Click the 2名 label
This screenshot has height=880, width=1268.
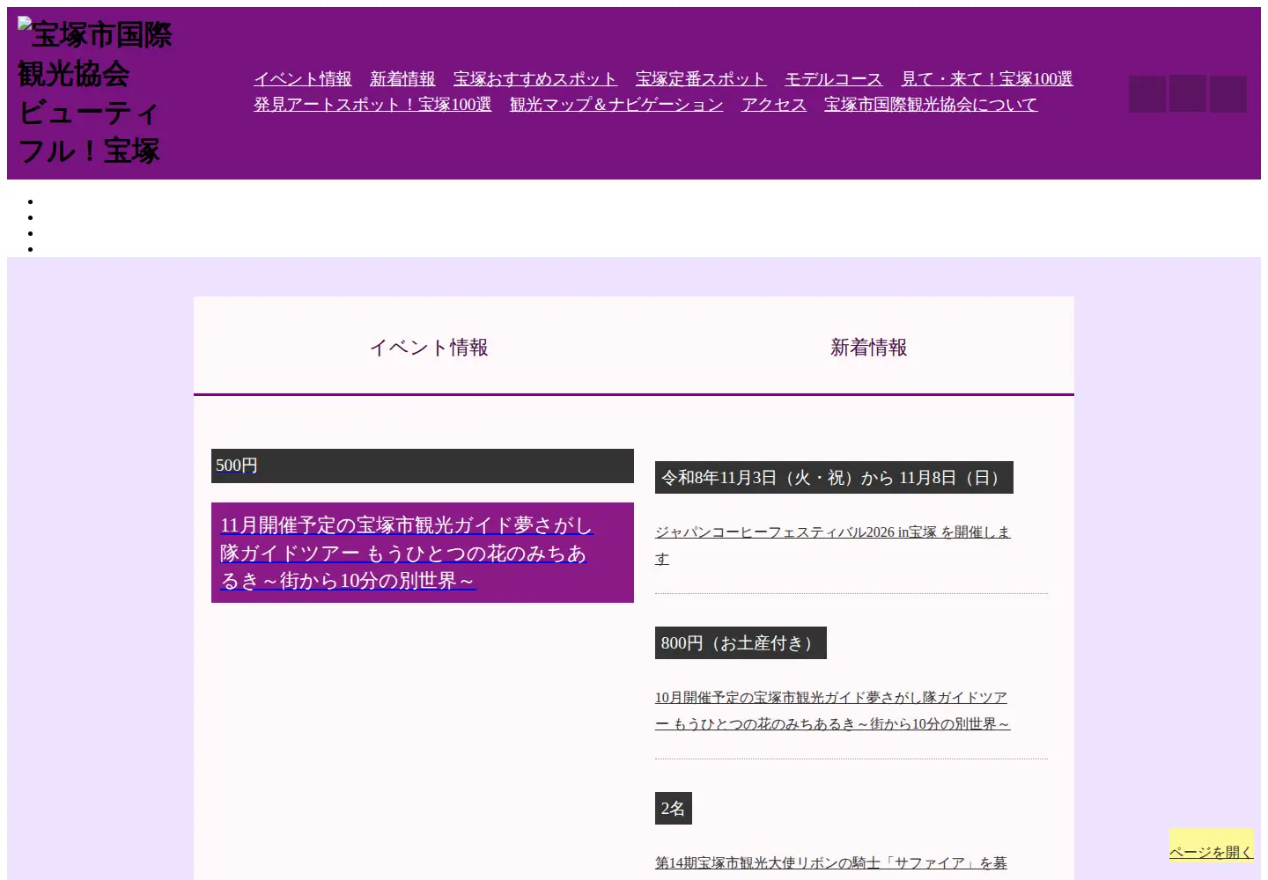pyautogui.click(x=674, y=808)
